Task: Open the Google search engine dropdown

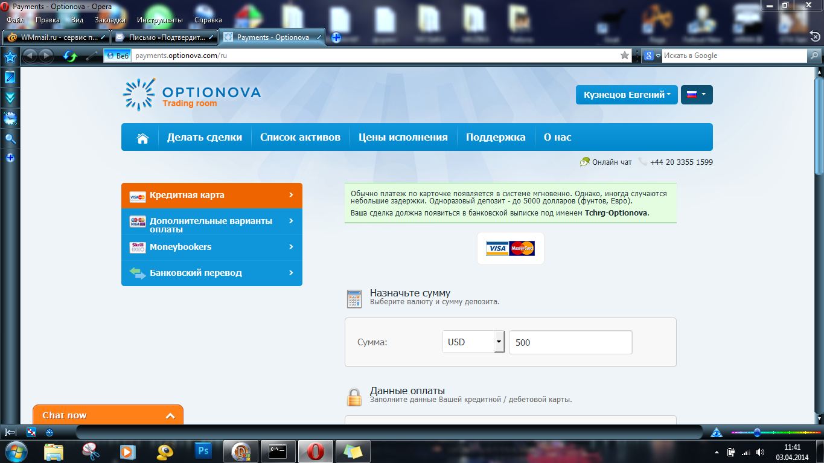Action: pyautogui.click(x=652, y=56)
